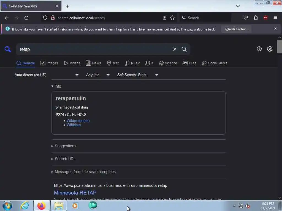This screenshot has height=211, width=282.
Task: Click the Refresh Firefox... button
Action: (236, 29)
